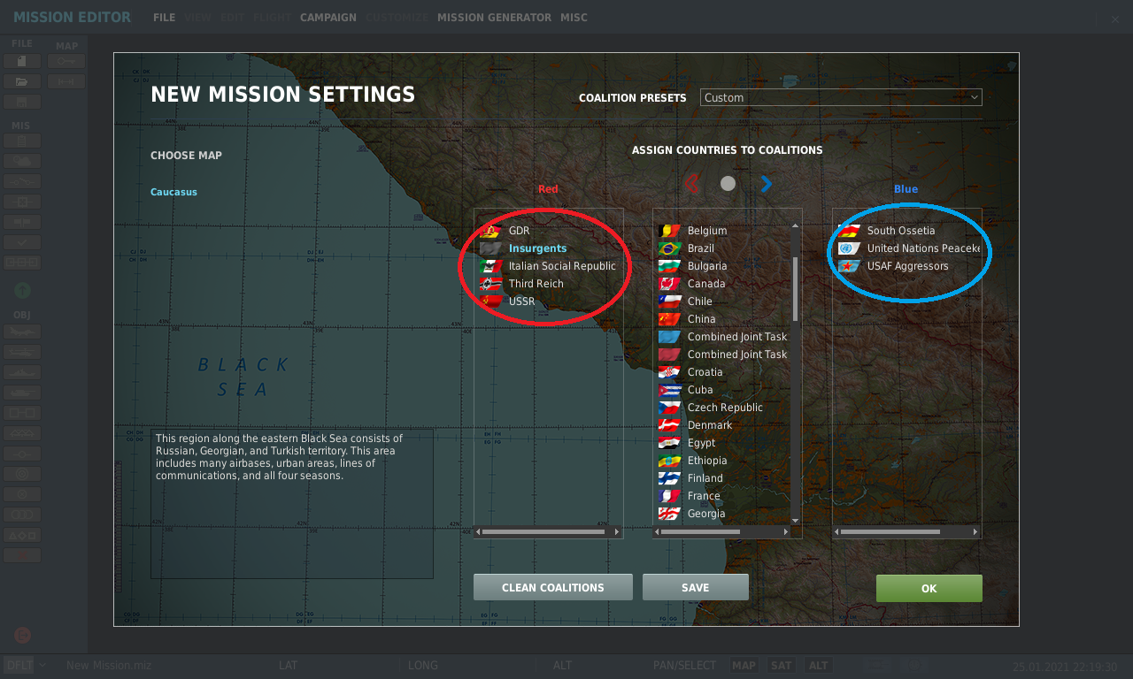Click the red left arrow to assign to Red
Viewport: 1133px width, 679px height.
point(692,184)
